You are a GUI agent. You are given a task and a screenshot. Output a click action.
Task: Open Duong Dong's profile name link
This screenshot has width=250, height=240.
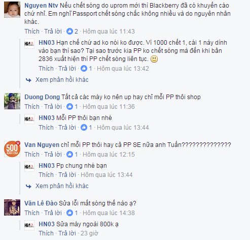42,97
